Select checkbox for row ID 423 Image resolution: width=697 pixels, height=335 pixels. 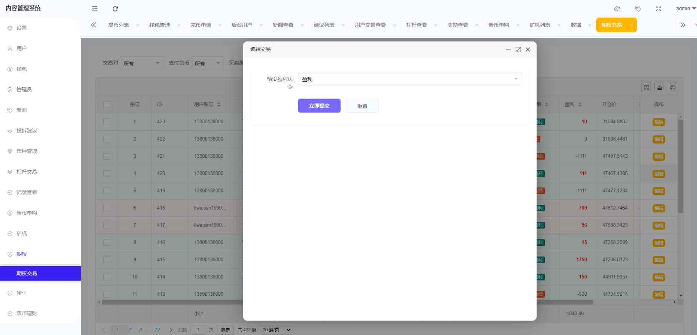pos(107,121)
